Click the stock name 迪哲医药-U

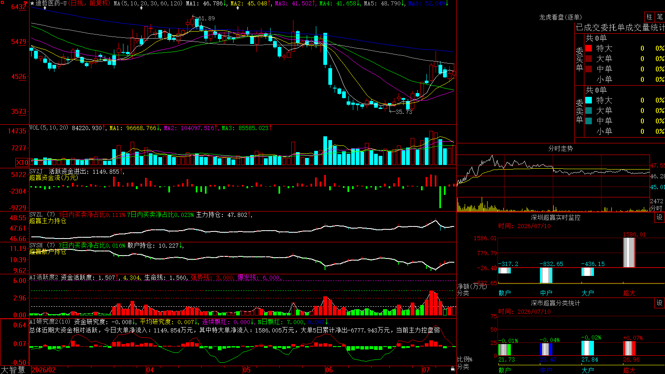click(x=51, y=3)
